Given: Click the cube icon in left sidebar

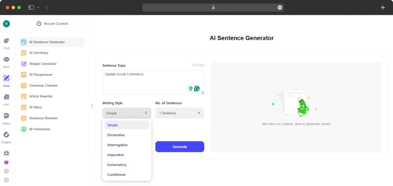Looking at the screenshot, I should [7, 171].
